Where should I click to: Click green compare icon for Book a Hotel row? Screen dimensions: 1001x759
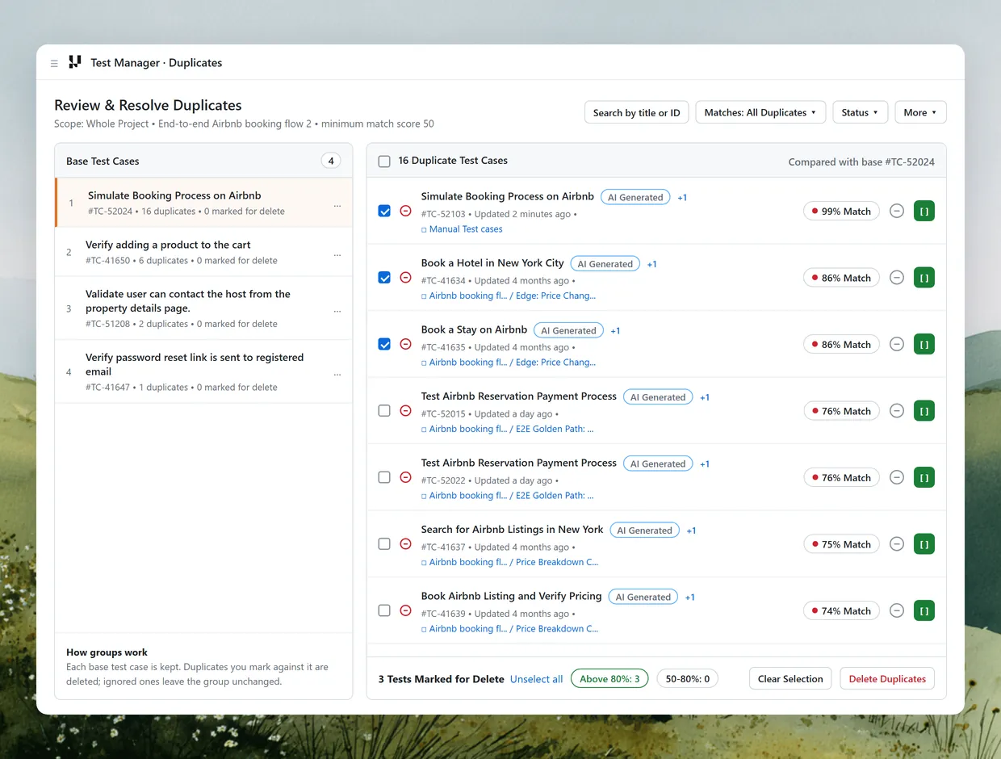click(x=924, y=278)
